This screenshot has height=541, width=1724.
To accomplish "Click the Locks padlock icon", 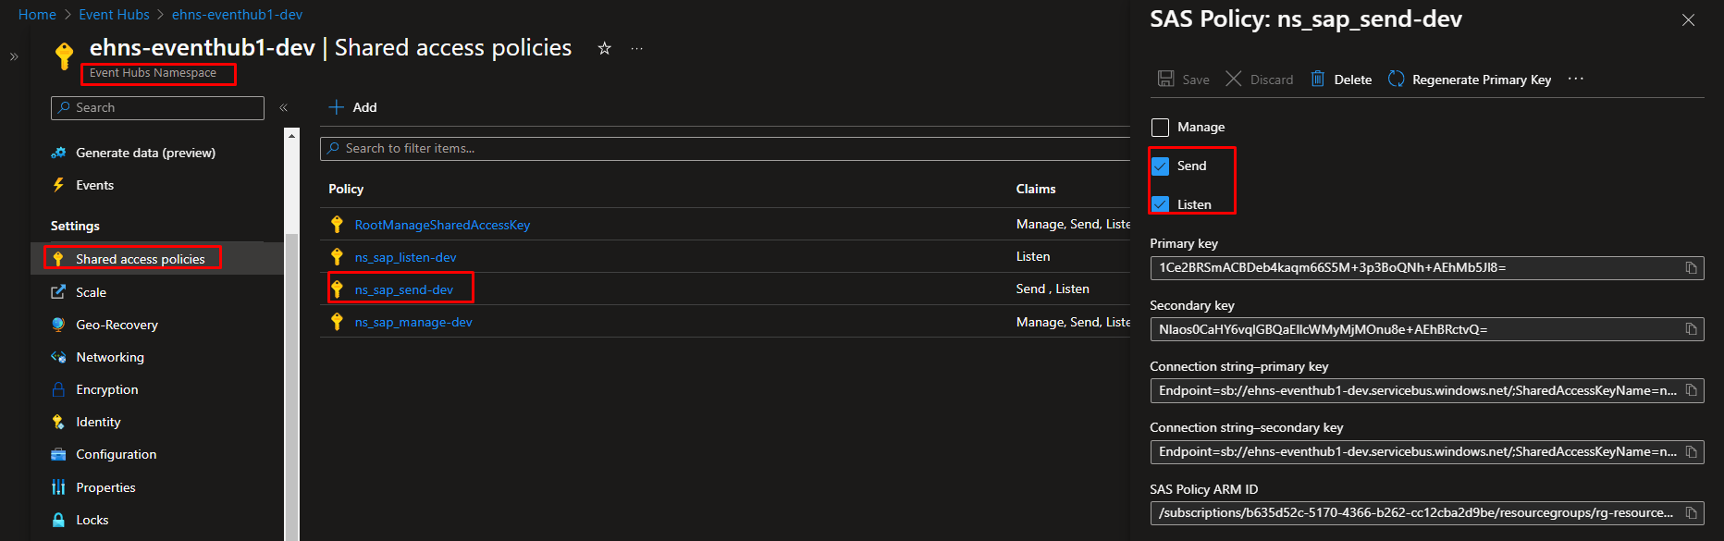I will click(58, 520).
